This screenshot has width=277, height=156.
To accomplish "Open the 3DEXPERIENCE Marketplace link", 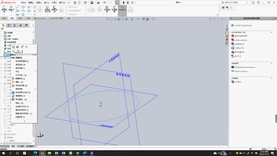I will pyautogui.click(x=245, y=67).
